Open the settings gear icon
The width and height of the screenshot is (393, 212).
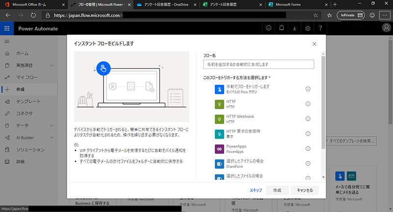click(x=308, y=28)
